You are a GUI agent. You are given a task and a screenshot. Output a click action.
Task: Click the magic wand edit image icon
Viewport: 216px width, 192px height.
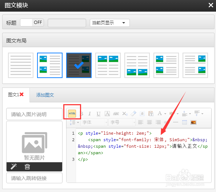(x=14, y=167)
